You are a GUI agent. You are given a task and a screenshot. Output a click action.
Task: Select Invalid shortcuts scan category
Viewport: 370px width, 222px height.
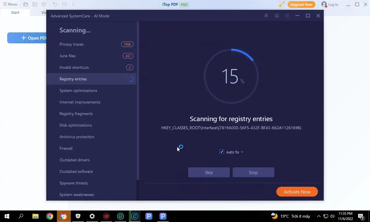[x=91, y=67]
